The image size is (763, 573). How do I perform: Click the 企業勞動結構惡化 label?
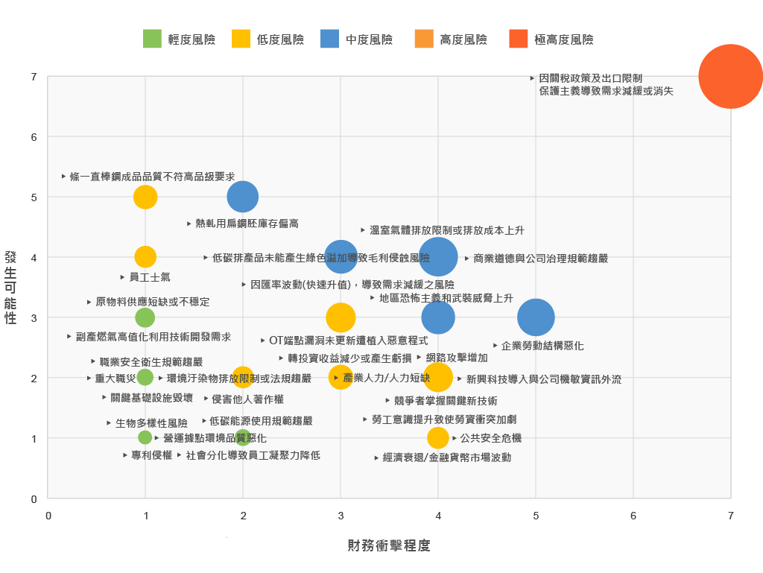542,346
